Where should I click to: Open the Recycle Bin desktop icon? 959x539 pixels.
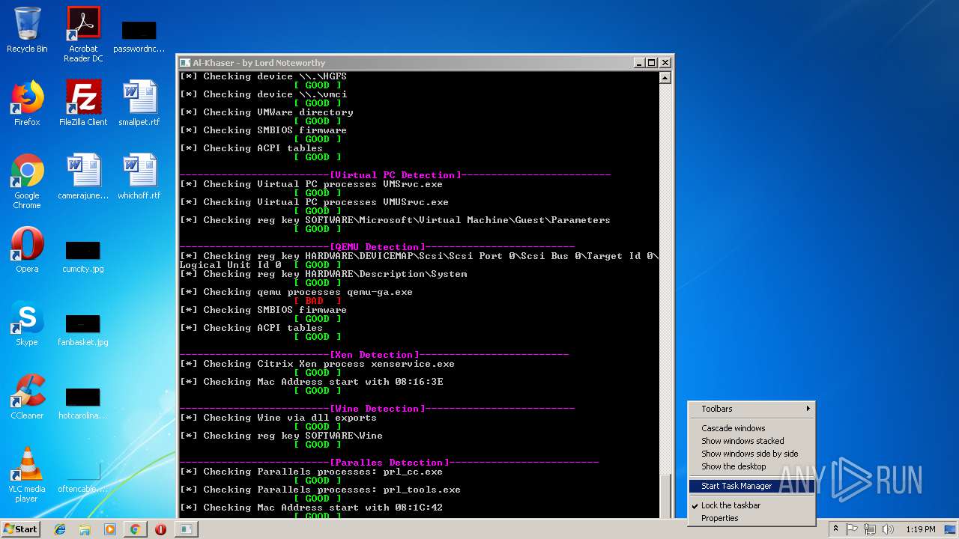[x=27, y=30]
